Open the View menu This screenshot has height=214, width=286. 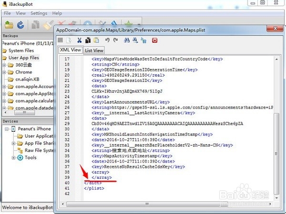(x=20, y=13)
